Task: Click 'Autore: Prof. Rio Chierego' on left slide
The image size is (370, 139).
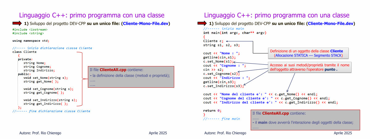Action: [40, 133]
